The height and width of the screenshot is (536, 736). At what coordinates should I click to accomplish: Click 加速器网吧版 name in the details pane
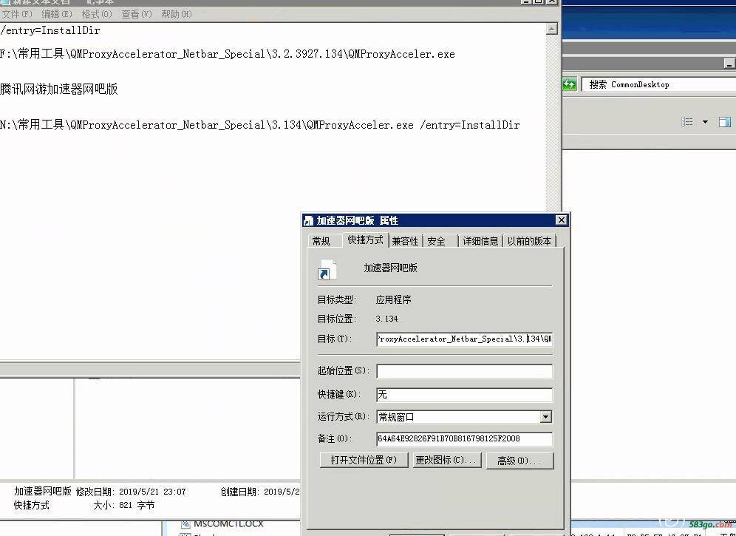[43, 492]
